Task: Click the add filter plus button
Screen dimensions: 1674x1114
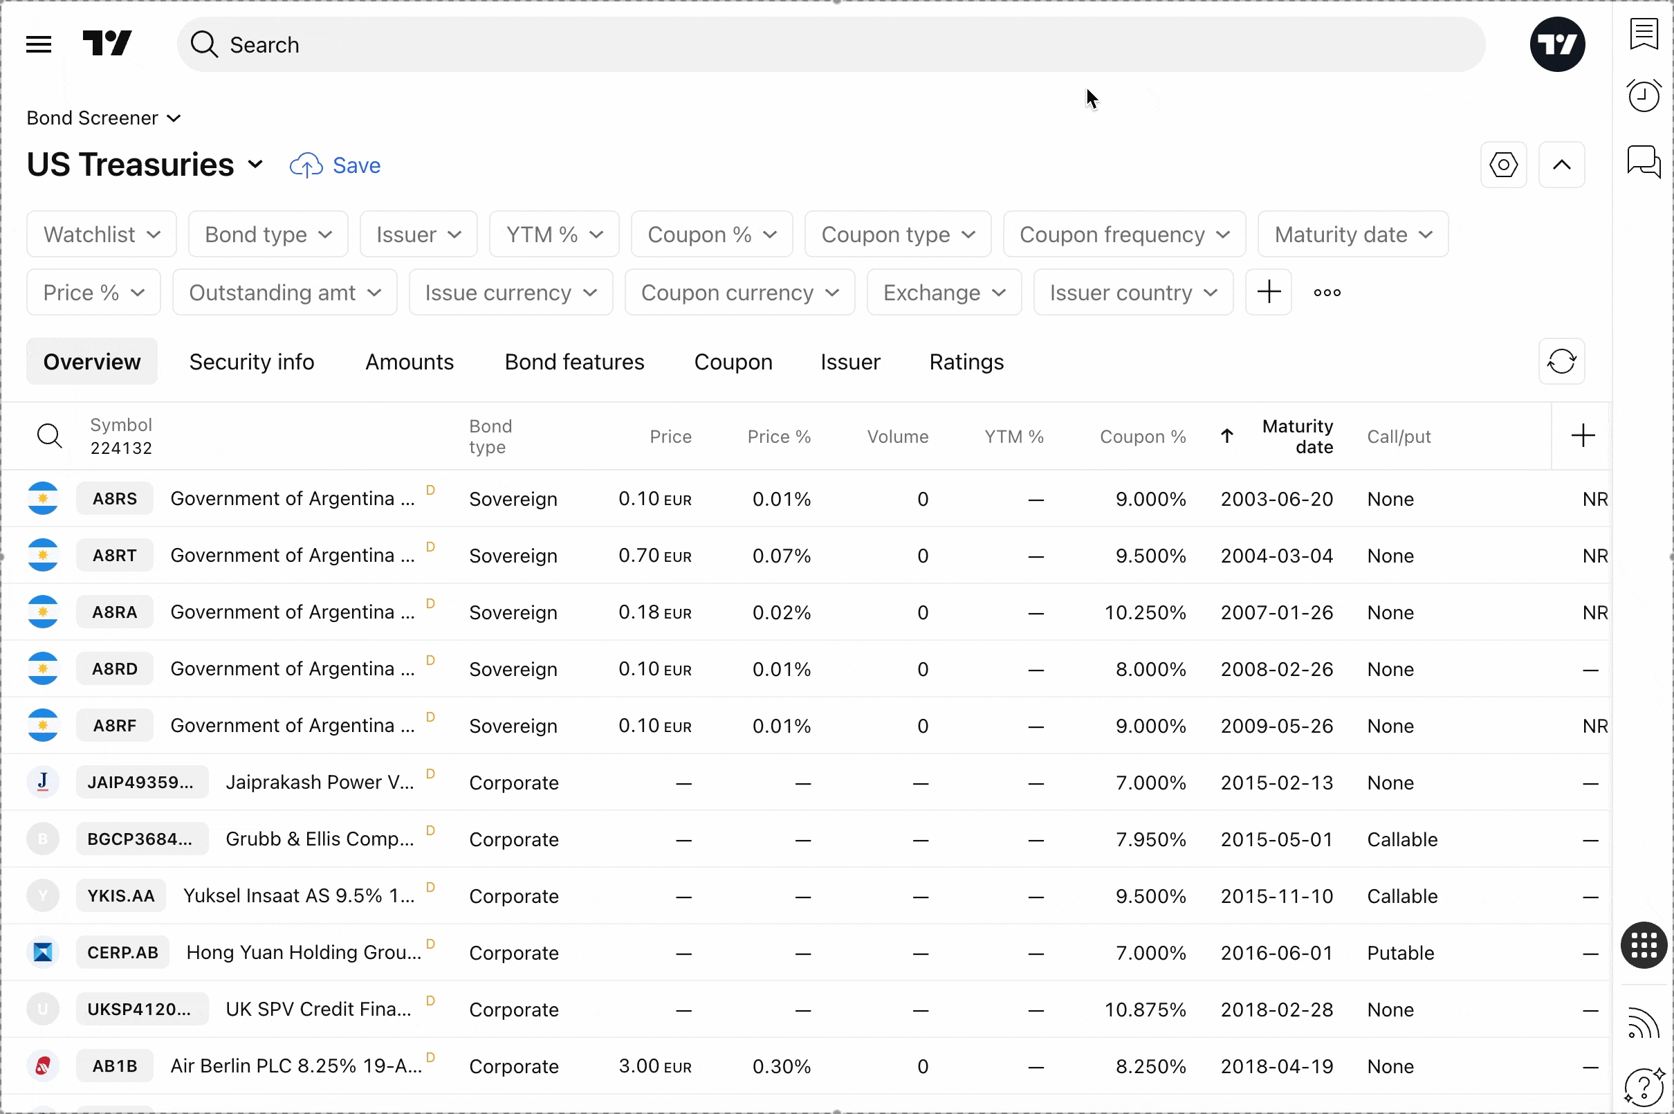Action: [1268, 292]
